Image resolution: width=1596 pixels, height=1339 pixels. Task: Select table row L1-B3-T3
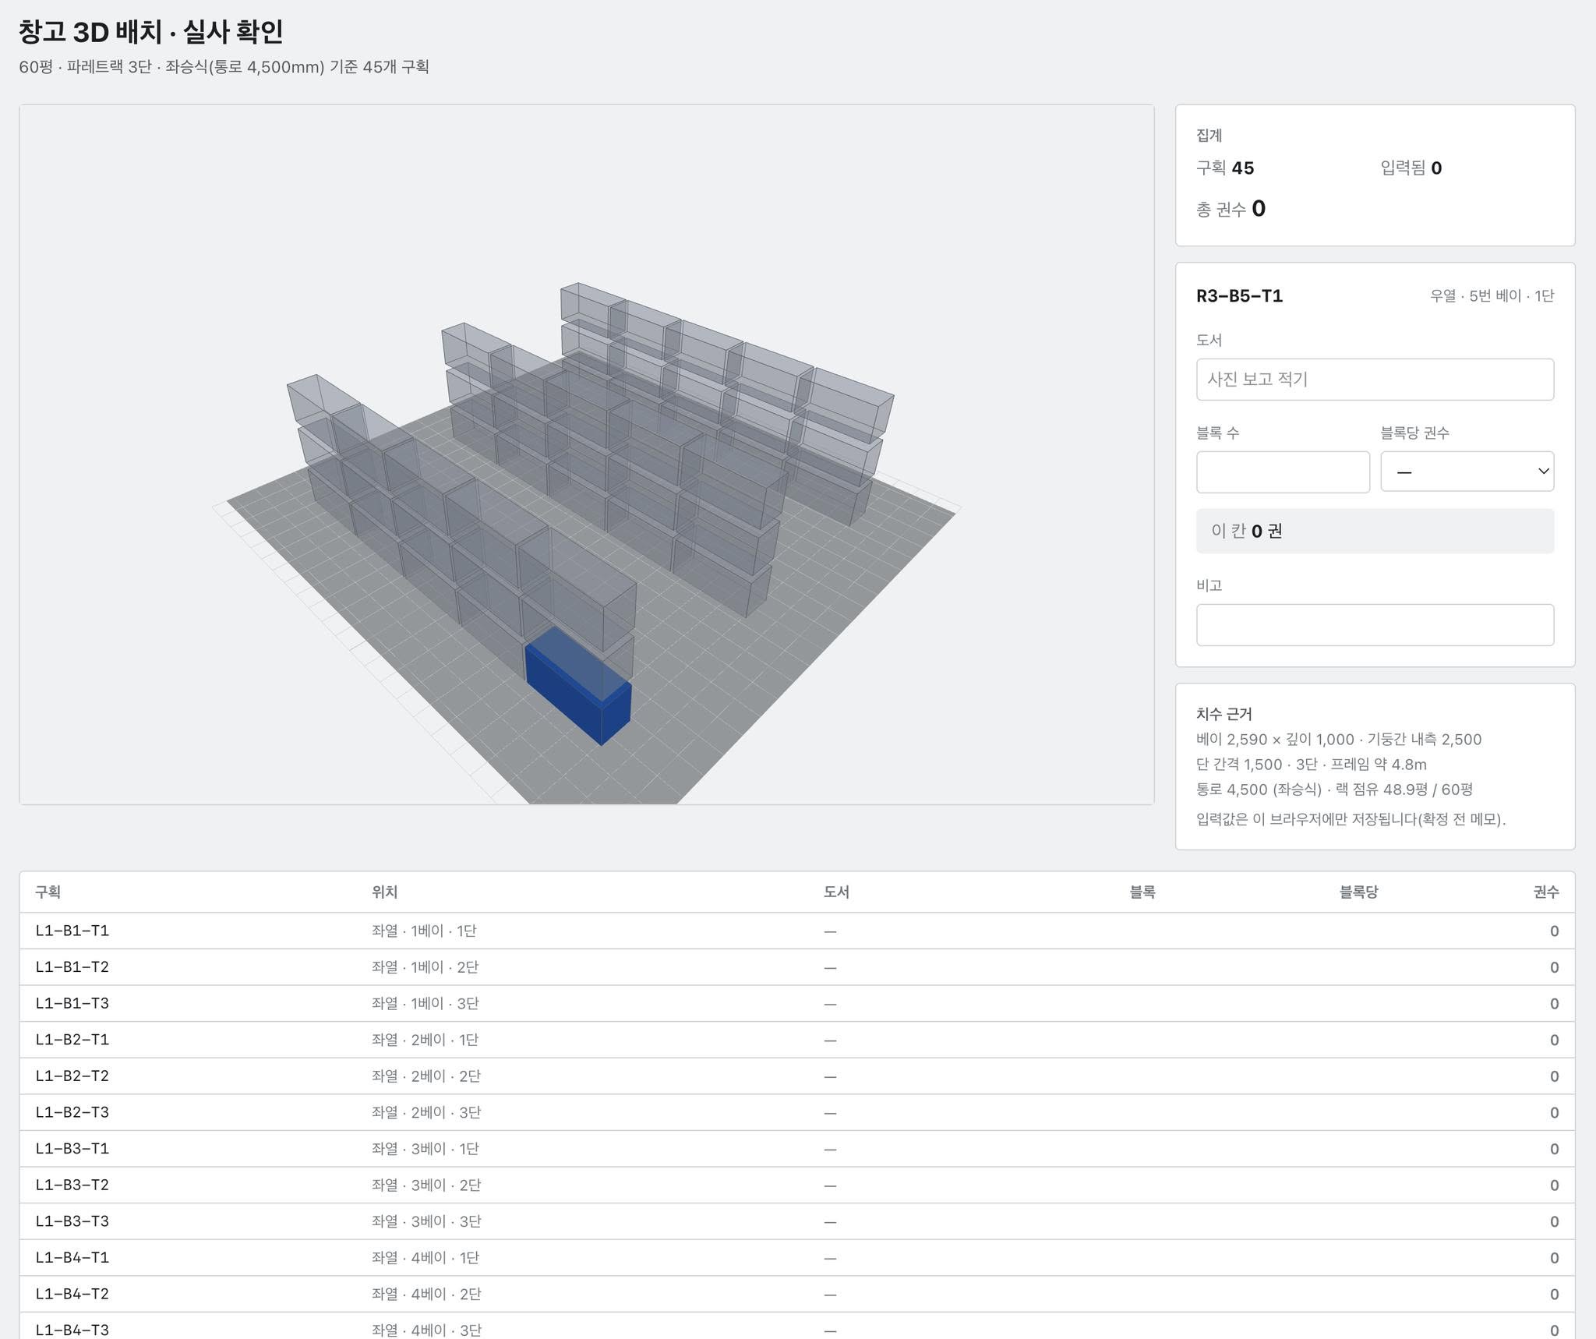coord(796,1221)
